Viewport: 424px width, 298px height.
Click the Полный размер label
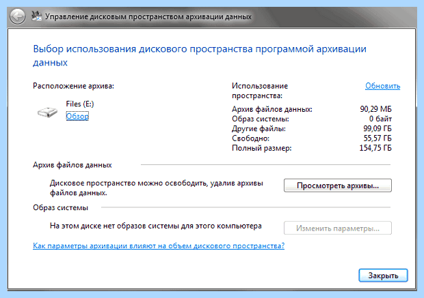(x=262, y=148)
